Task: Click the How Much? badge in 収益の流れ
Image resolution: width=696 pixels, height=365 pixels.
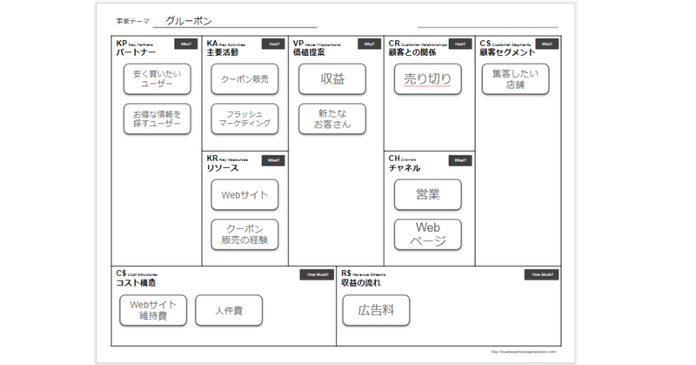Action: click(x=542, y=274)
